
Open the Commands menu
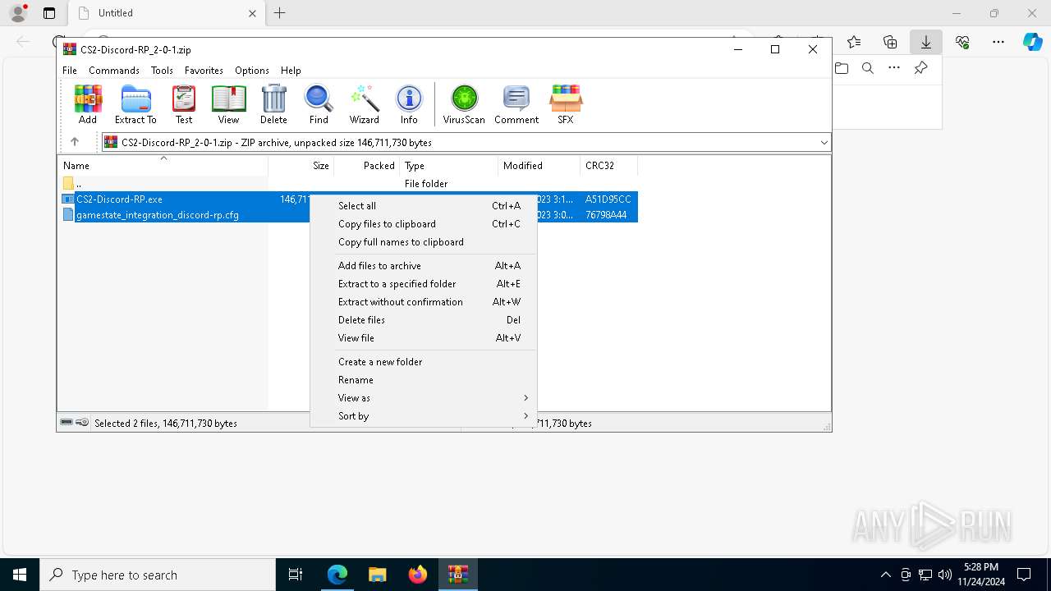click(114, 71)
